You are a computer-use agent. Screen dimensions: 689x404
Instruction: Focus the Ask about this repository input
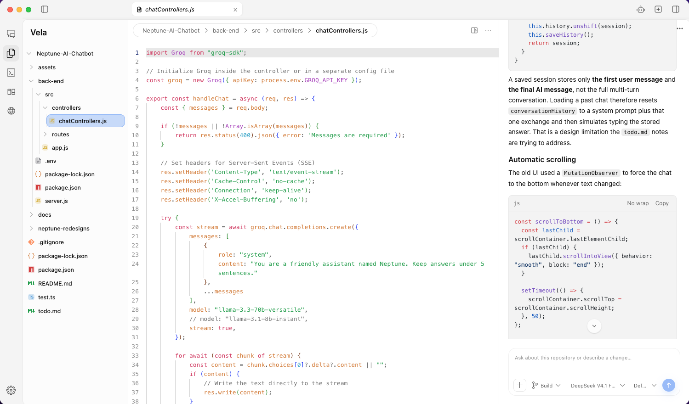click(594, 358)
